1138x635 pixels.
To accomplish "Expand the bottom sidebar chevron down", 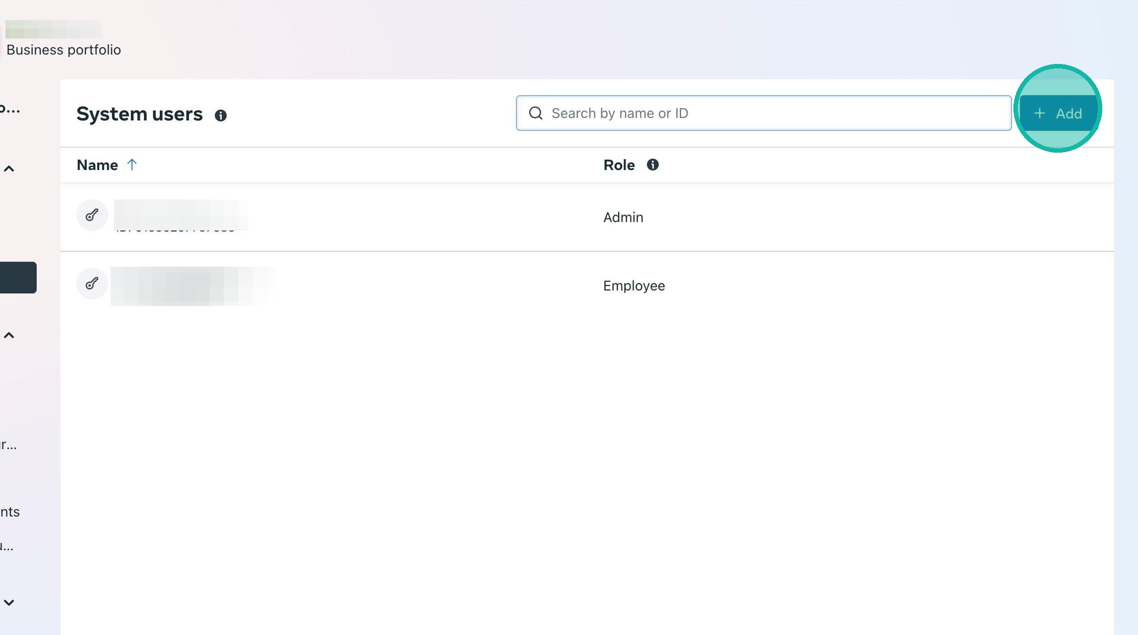I will coord(9,603).
